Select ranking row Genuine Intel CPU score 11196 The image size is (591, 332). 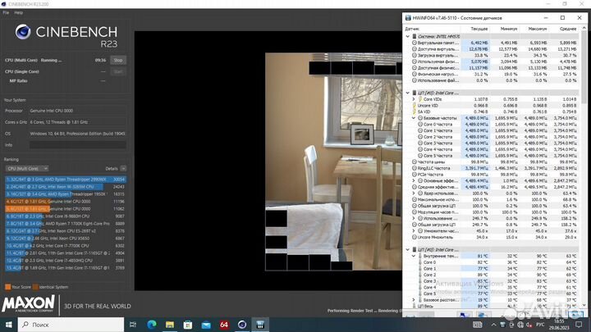[x=66, y=202]
